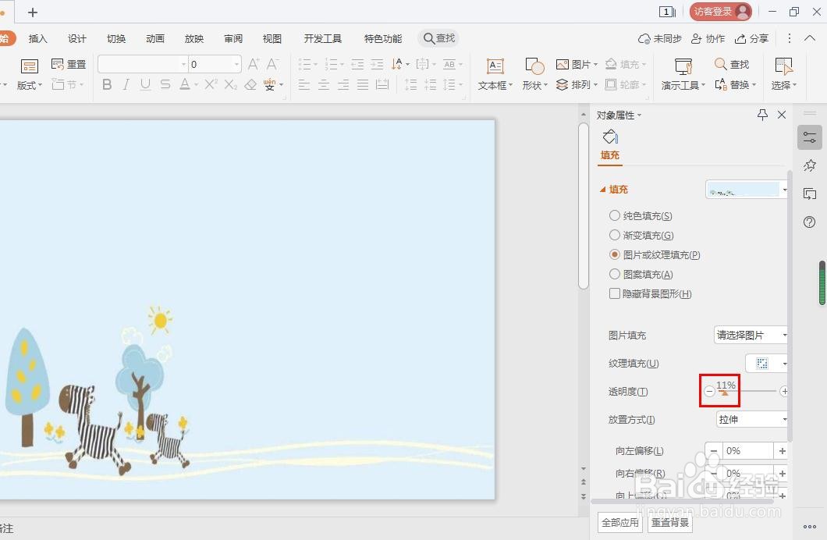Click Reset Background (重置背景) button
The height and width of the screenshot is (540, 827).
(670, 523)
